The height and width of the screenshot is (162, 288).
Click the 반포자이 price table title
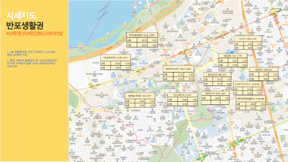[x=248, y=39]
